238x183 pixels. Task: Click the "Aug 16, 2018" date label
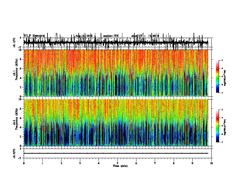pos(84,36)
